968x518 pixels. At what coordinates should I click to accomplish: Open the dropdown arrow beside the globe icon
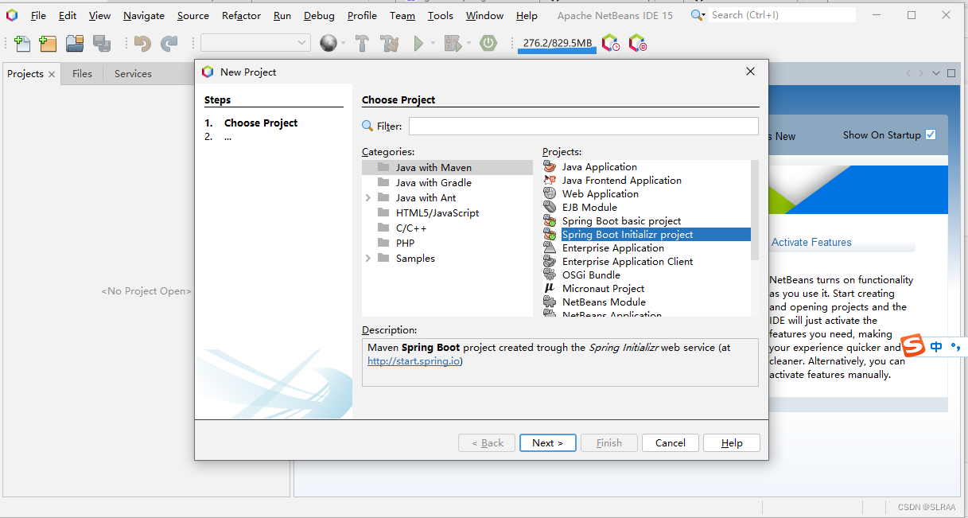tap(344, 44)
